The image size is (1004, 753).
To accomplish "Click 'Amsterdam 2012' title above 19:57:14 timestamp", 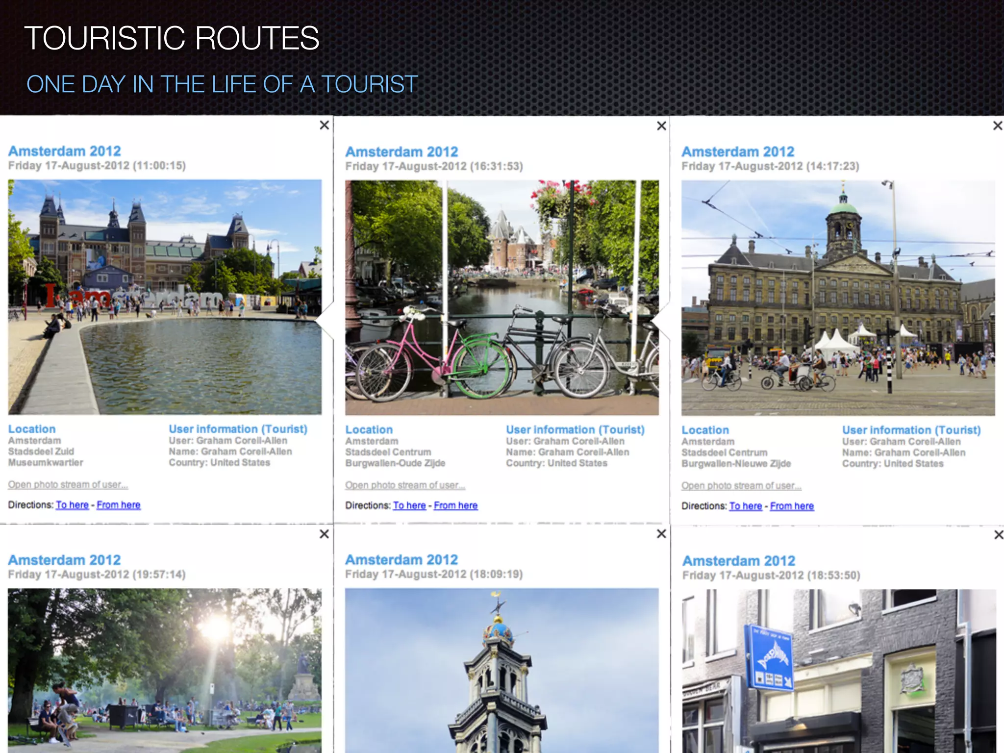I will click(64, 560).
